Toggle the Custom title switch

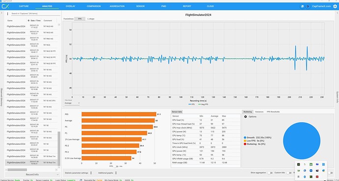click(289, 173)
